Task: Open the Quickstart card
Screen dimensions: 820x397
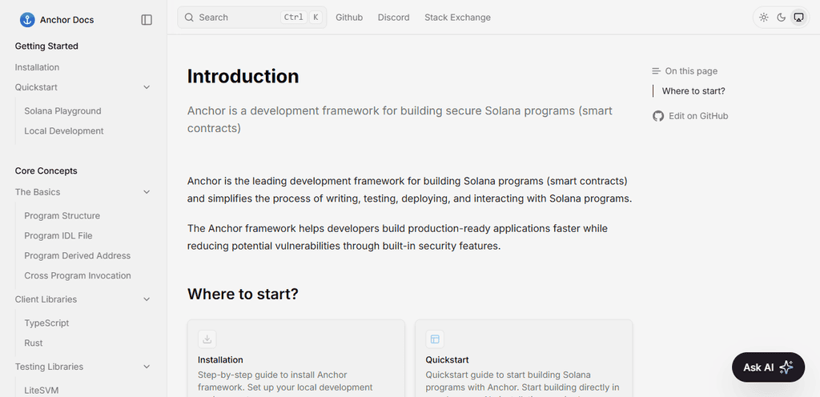Action: 524,359
